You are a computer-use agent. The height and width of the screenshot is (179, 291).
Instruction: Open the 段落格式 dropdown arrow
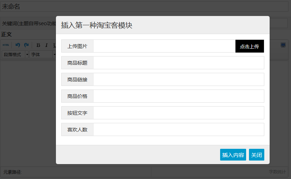pyautogui.click(x=27, y=55)
